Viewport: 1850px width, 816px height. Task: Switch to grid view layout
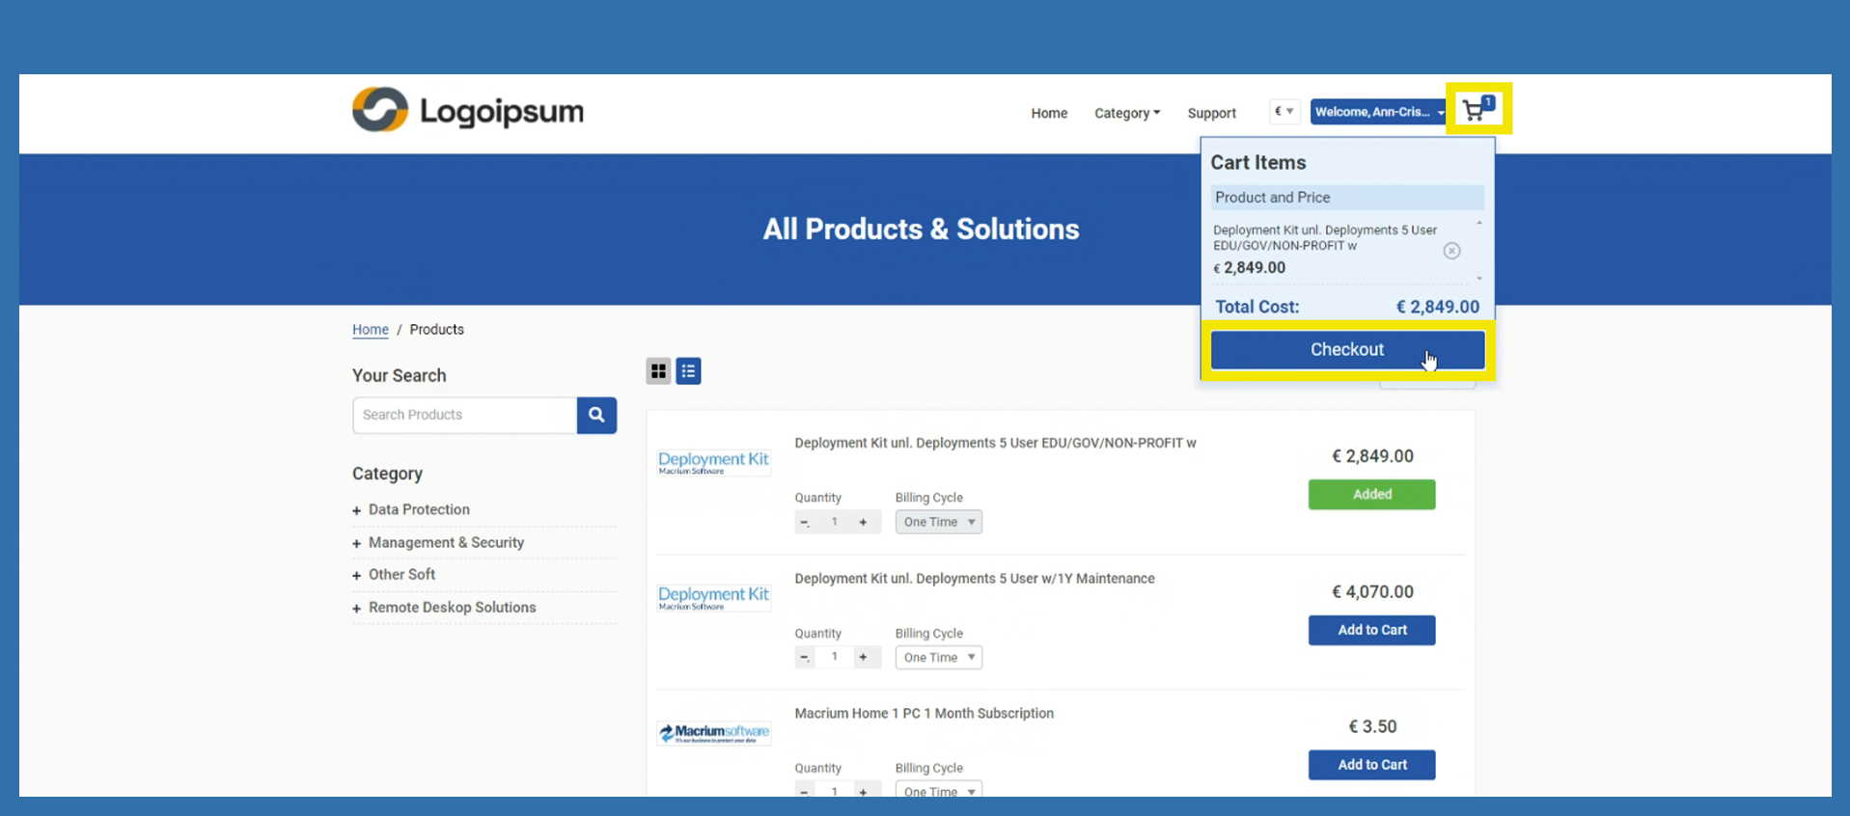pyautogui.click(x=658, y=371)
